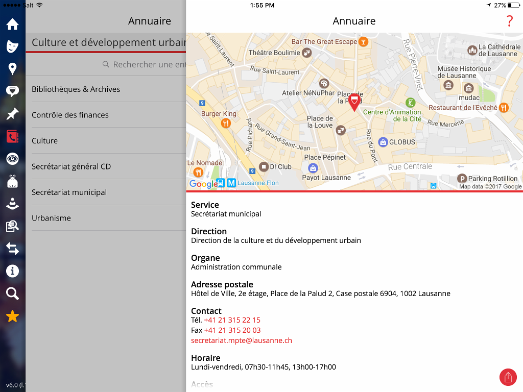Tap the Musée Historique de Lausanne marker
The height and width of the screenshot is (392, 523).
pos(448,86)
